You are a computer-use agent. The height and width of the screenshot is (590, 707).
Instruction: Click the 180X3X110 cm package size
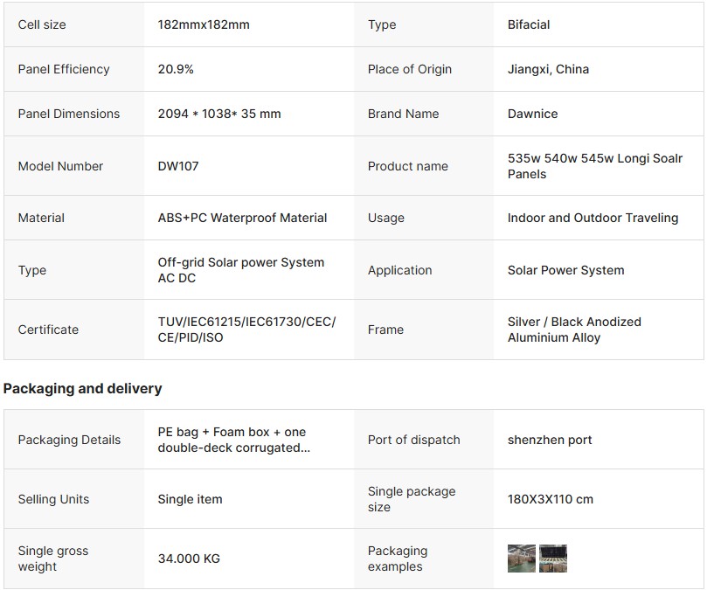(551, 499)
